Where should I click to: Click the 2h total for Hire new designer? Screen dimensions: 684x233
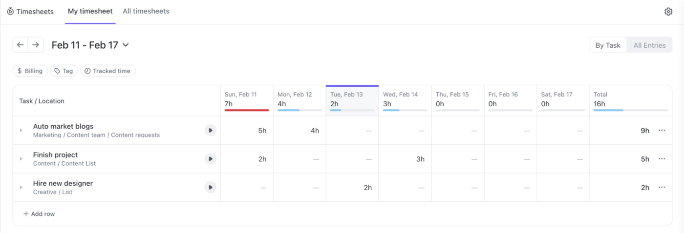(x=645, y=188)
